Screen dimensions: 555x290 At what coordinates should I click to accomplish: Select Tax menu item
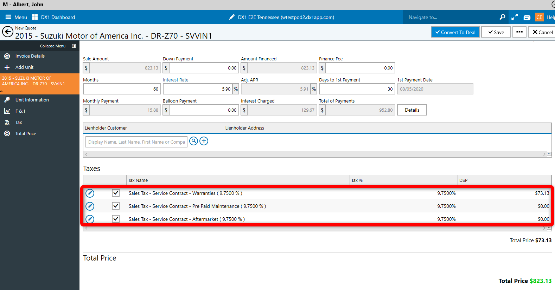[19, 123]
